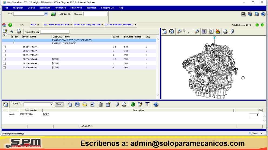
Task: Open the 02 115 ENGINE ASSEMB dropdown
Action: coord(120,25)
